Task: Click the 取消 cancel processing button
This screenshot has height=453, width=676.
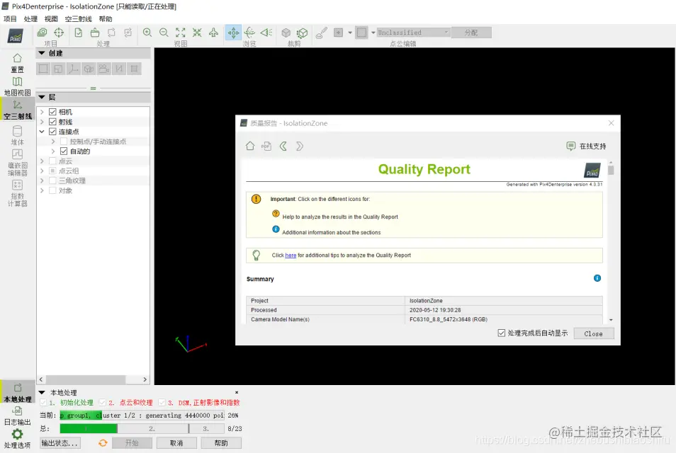Action: pos(176,442)
